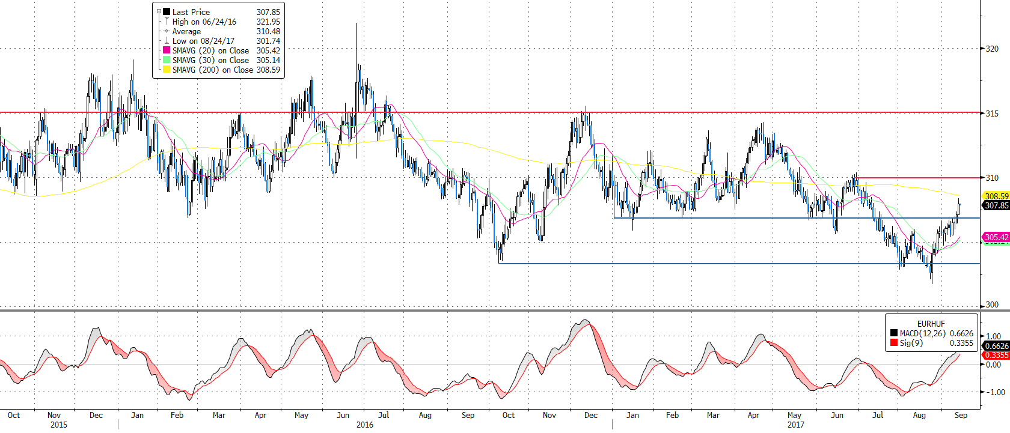Collapse the price legend tree
The height and width of the screenshot is (433, 1010).
[x=159, y=11]
